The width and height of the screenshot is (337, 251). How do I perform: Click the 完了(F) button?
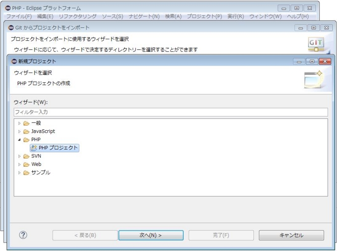221,235
